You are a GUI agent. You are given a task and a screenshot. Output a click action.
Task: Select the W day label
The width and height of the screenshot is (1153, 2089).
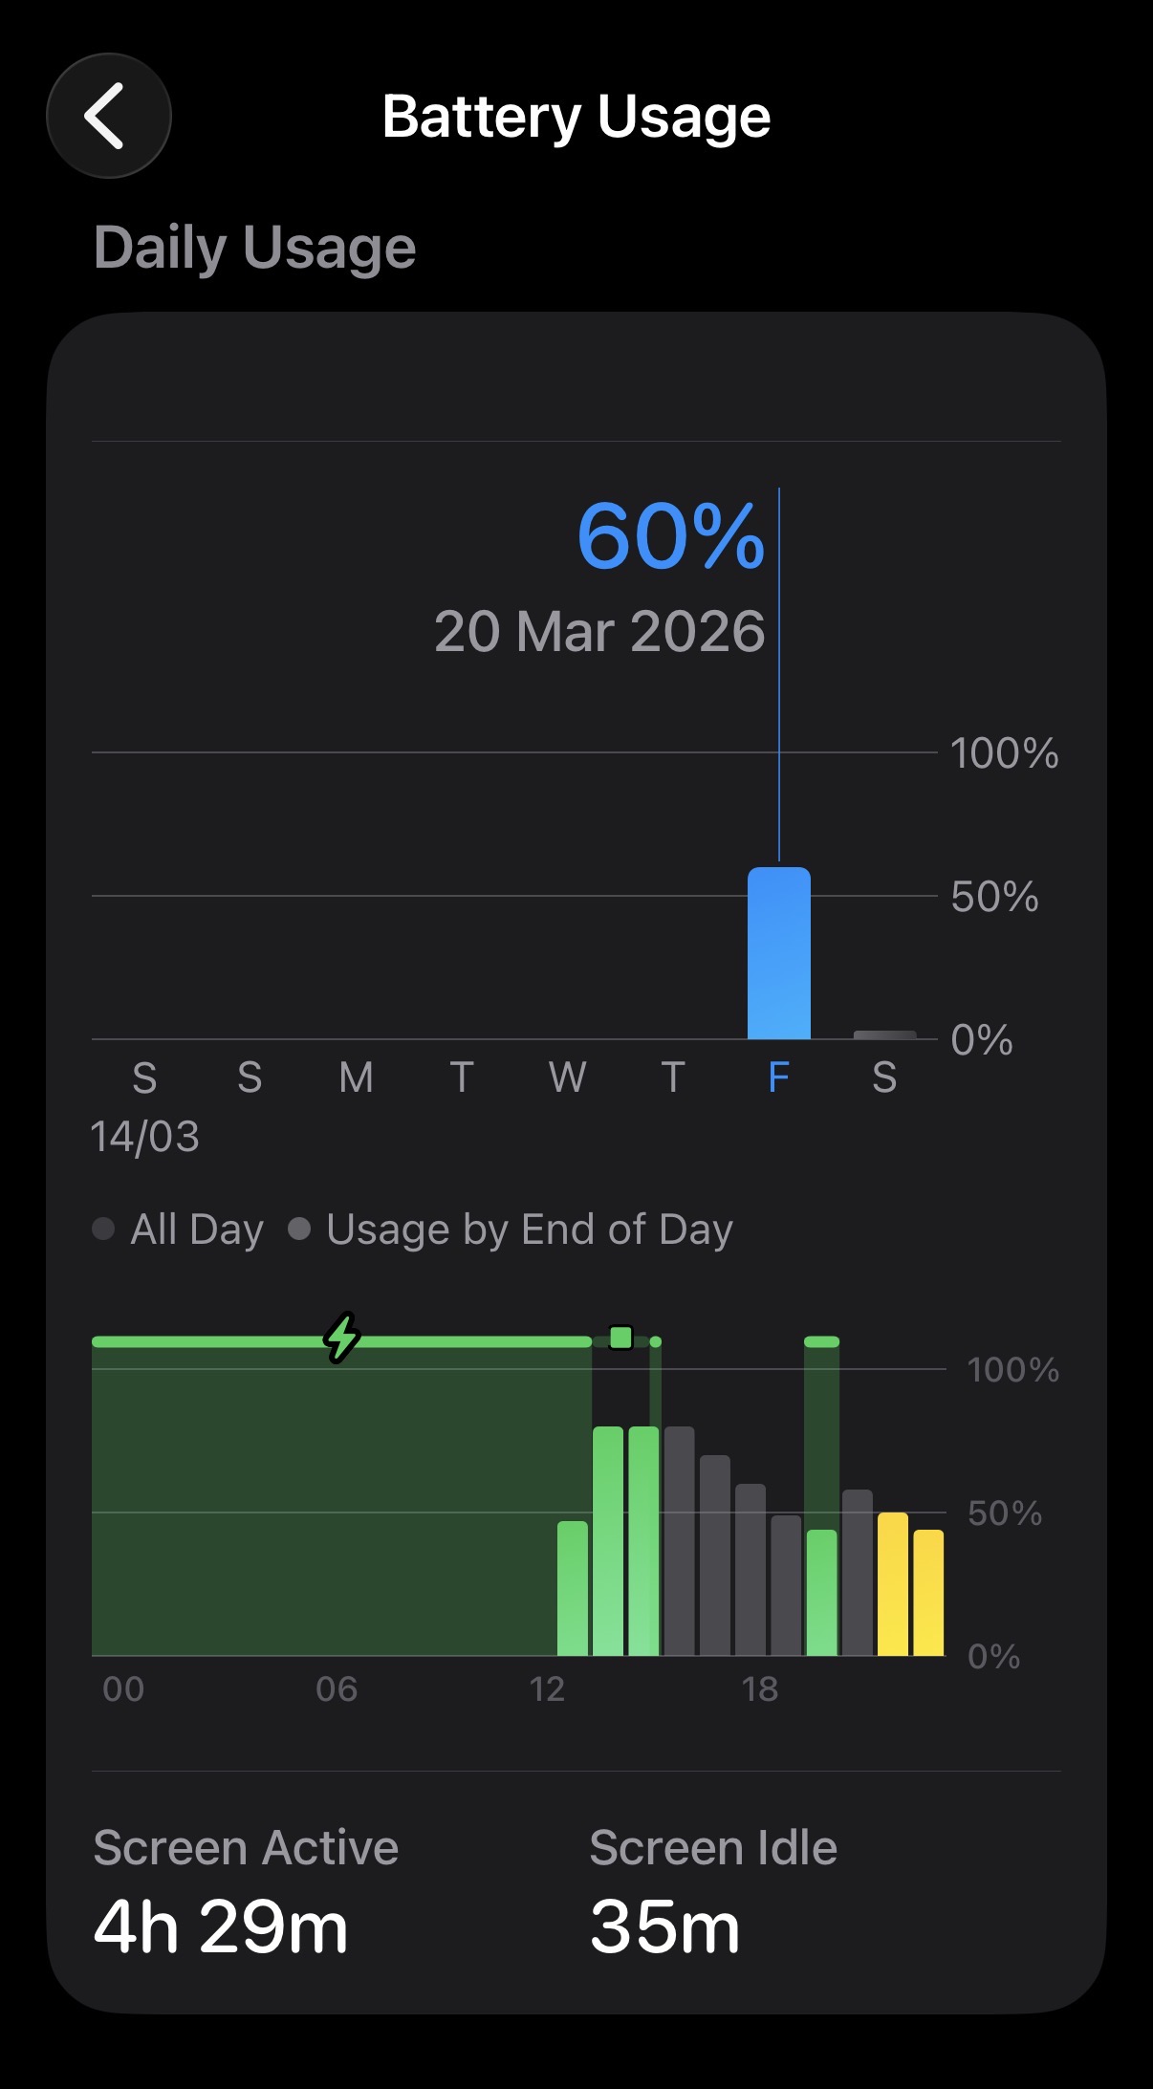(x=568, y=1077)
